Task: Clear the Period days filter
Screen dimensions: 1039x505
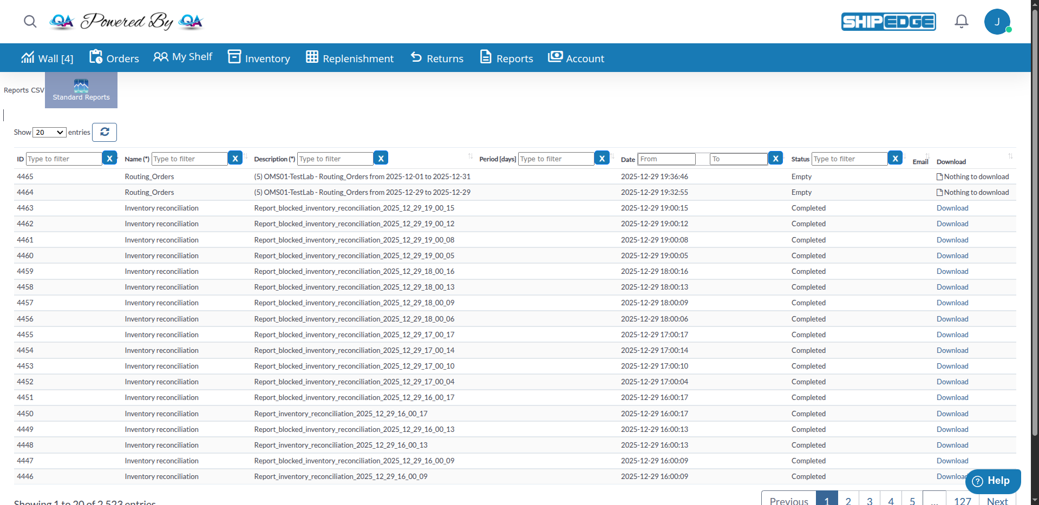Action: (x=602, y=158)
